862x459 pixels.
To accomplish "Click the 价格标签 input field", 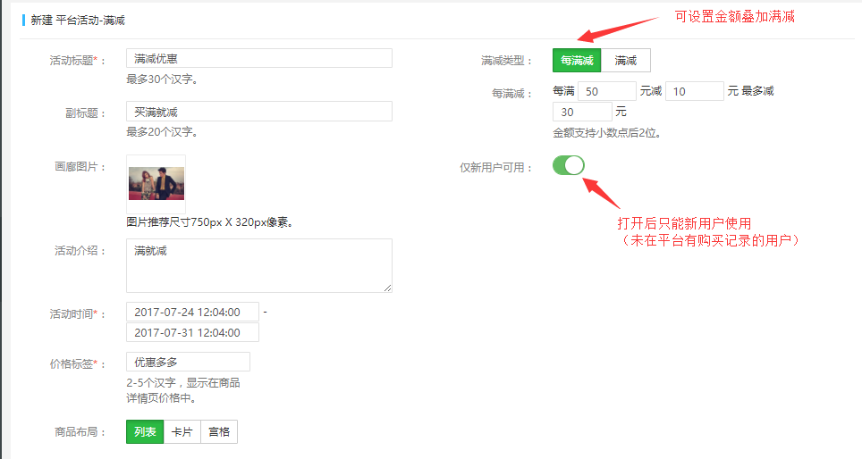I will pos(188,362).
